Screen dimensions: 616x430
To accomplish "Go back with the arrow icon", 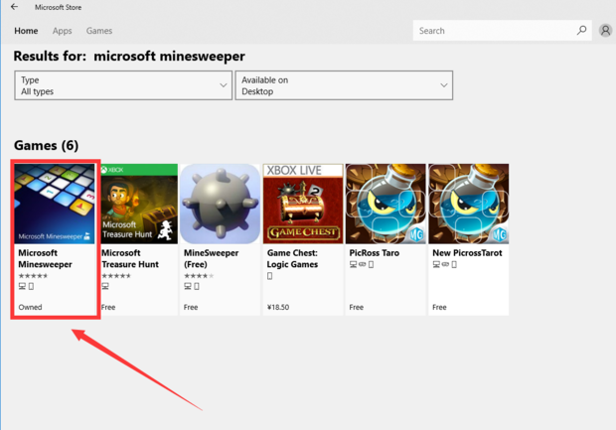I will click(14, 7).
